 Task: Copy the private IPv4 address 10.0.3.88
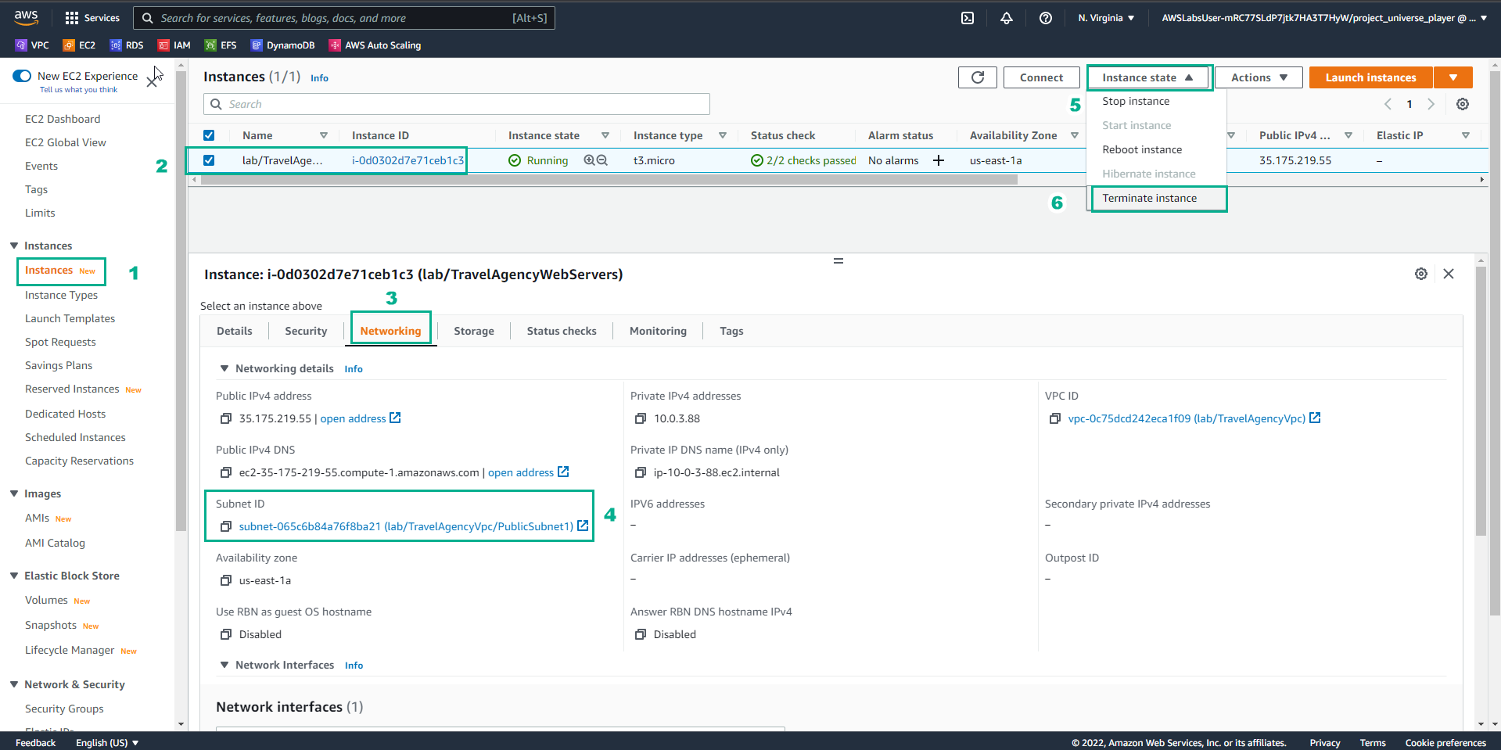(641, 418)
